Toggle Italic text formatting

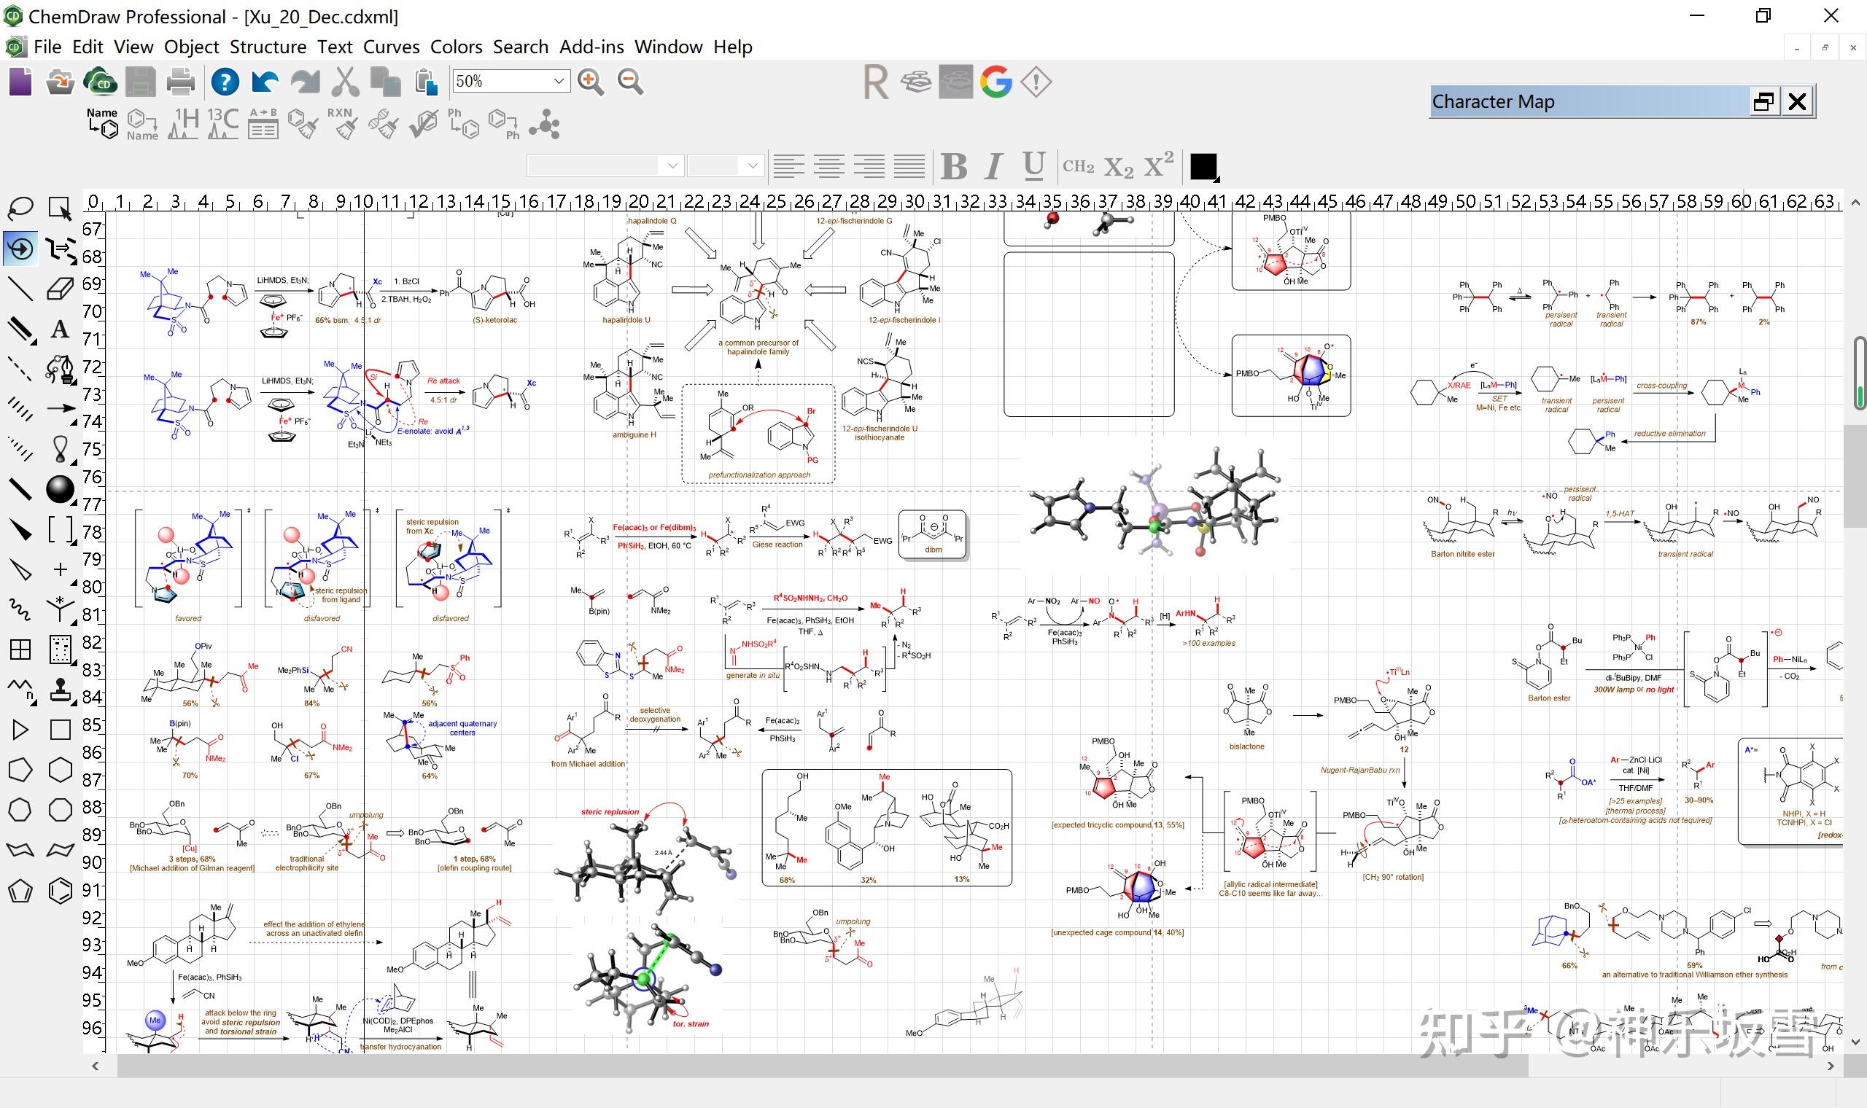click(993, 165)
